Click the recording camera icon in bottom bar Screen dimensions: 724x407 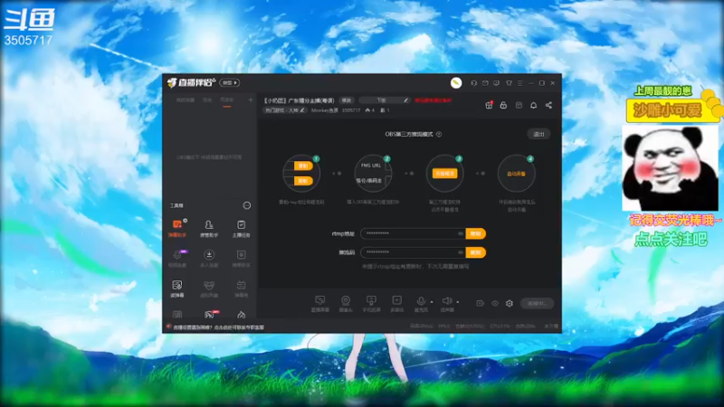point(481,303)
